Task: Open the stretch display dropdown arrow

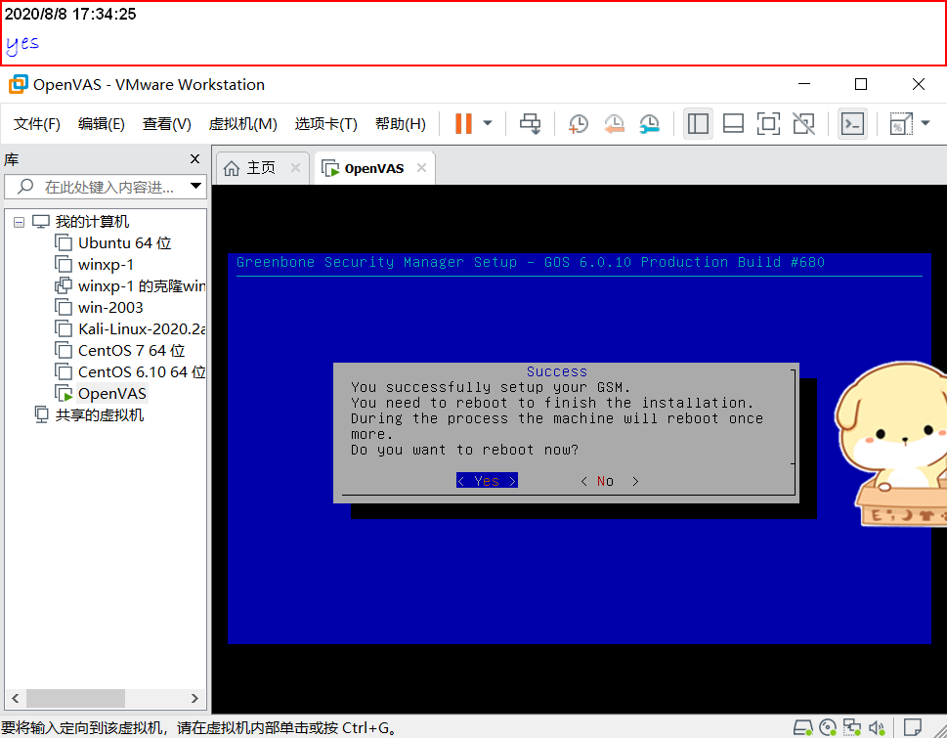Action: pyautogui.click(x=925, y=124)
